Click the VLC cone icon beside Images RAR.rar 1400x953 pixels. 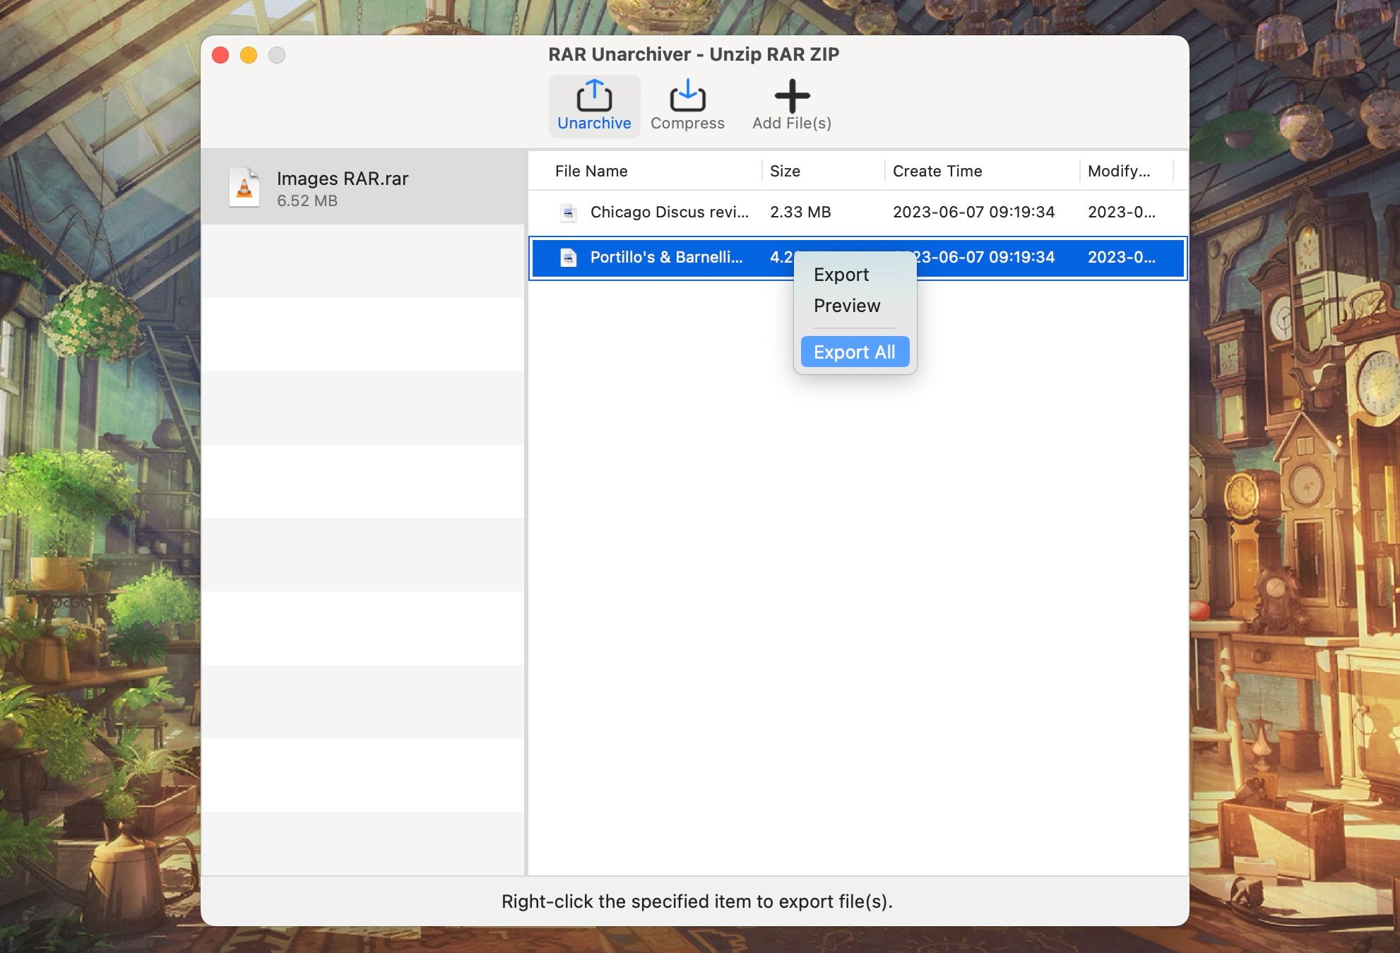pos(244,188)
